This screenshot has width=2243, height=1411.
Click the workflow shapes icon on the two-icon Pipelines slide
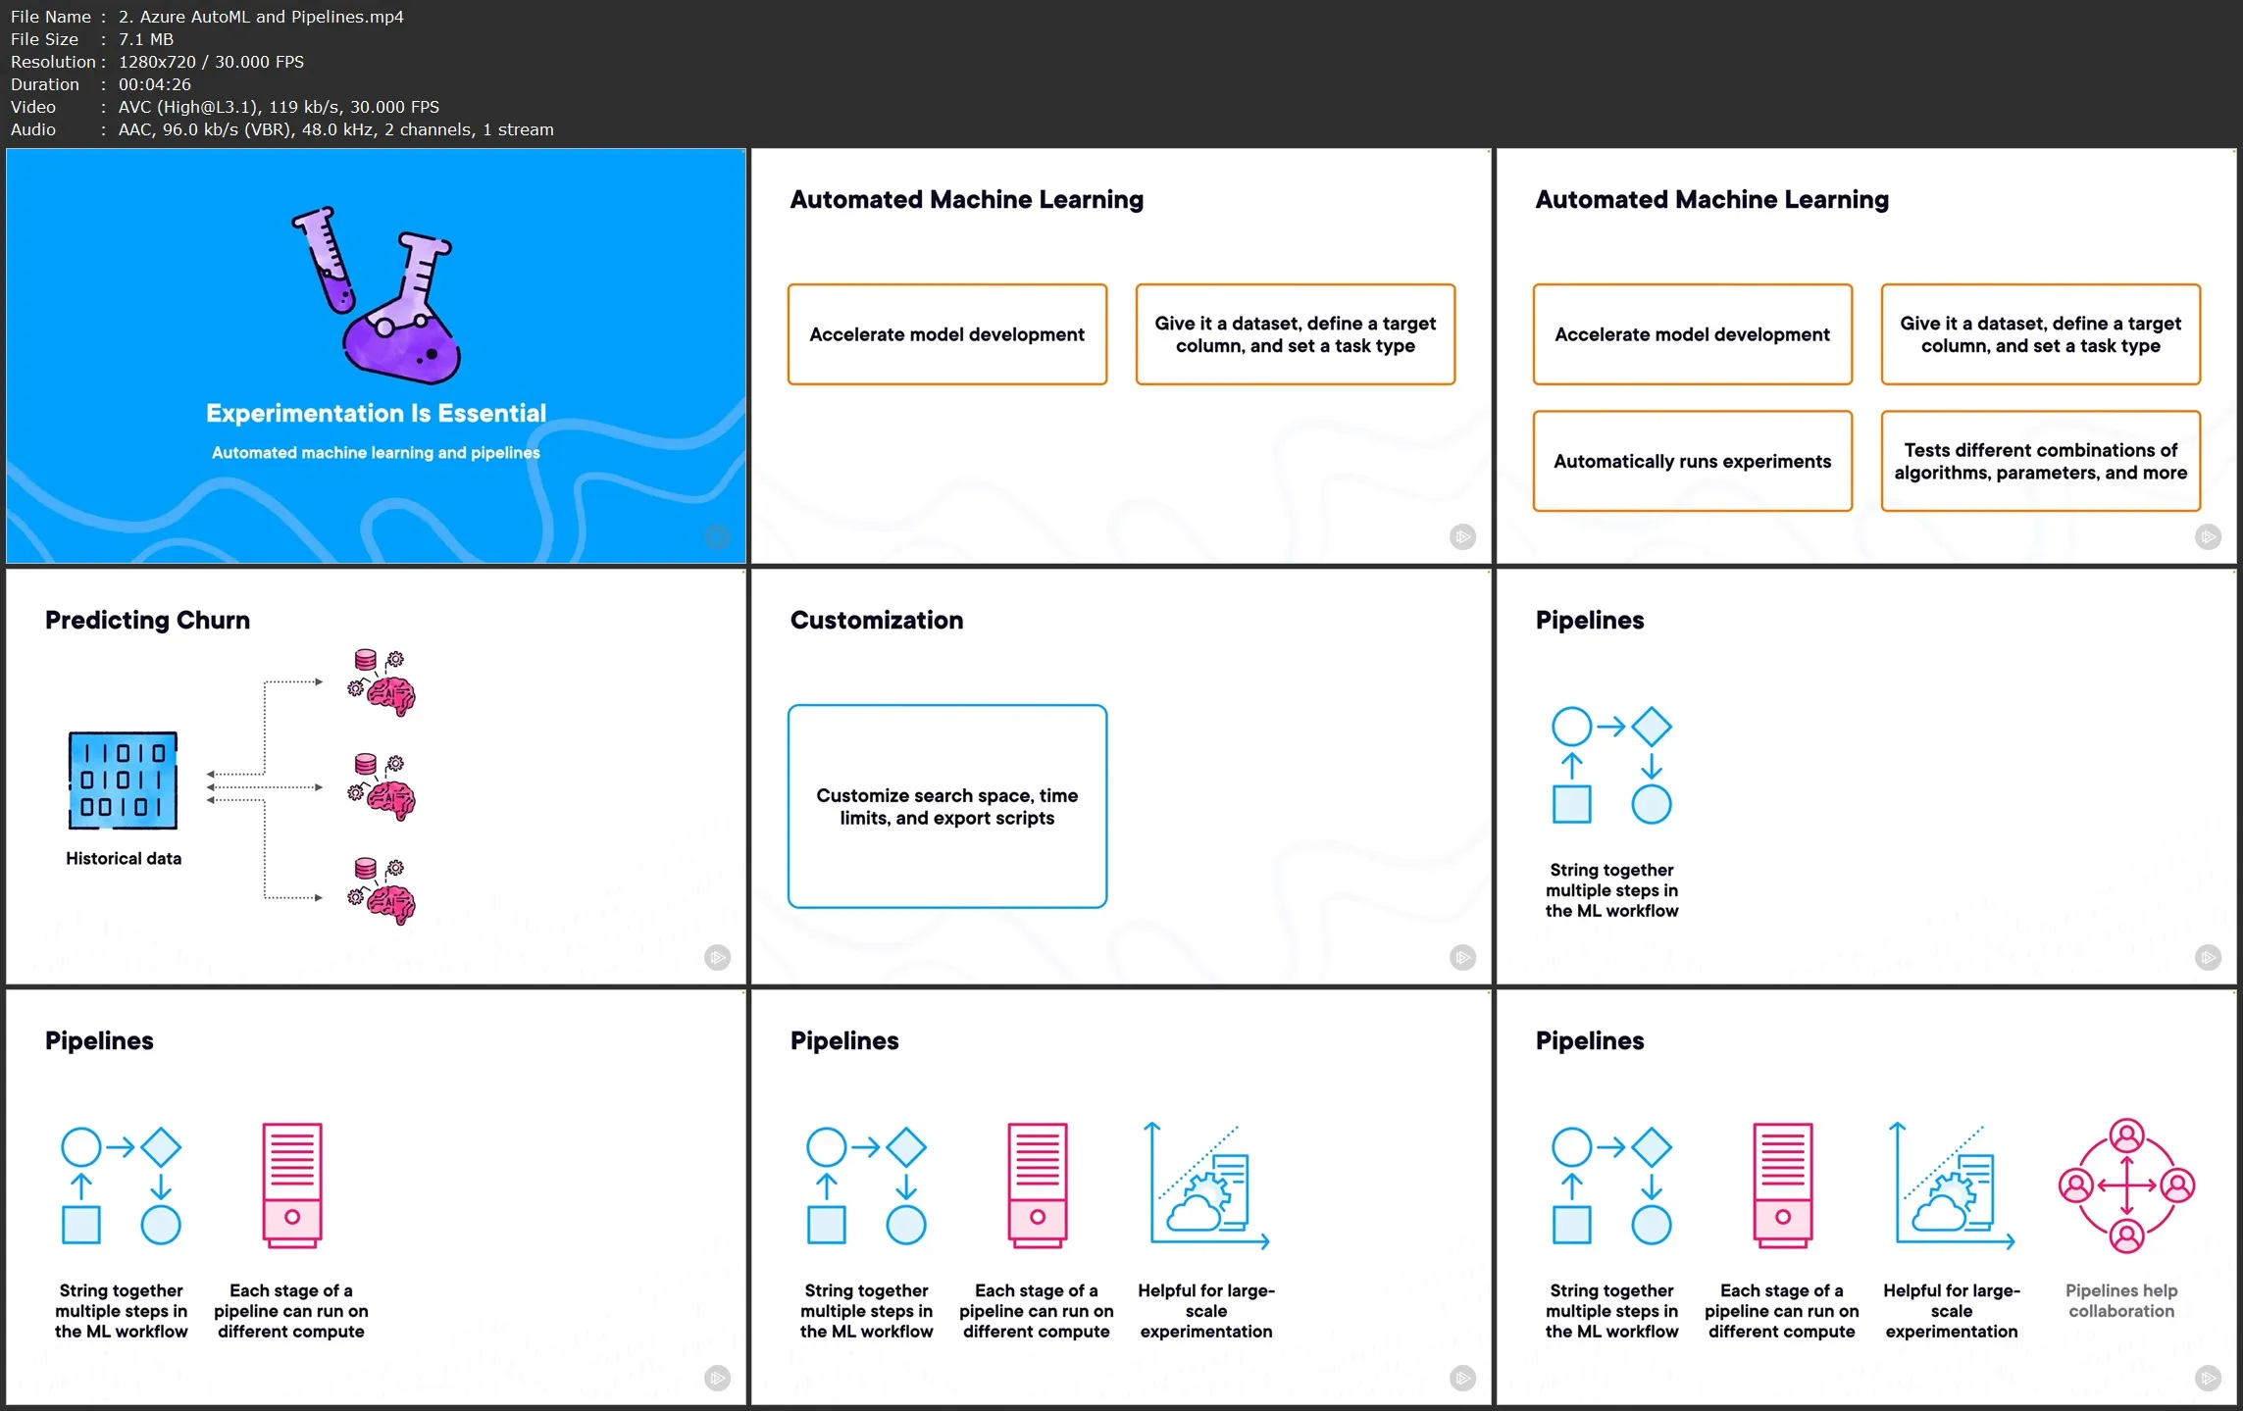tap(122, 1186)
